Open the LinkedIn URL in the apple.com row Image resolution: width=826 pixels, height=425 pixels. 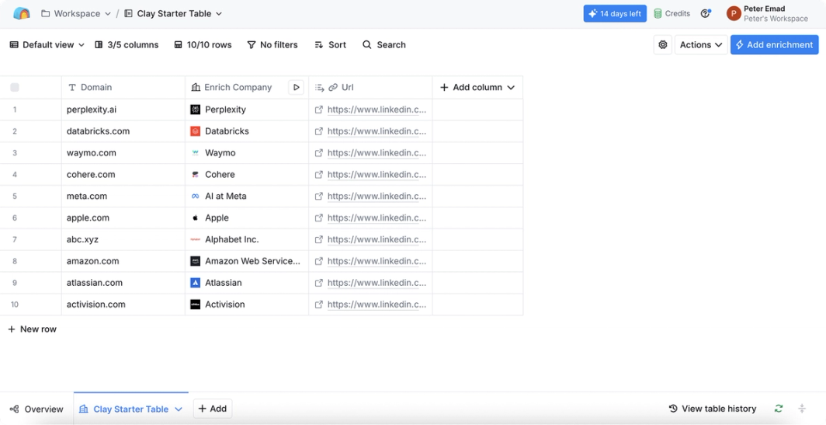tap(377, 218)
